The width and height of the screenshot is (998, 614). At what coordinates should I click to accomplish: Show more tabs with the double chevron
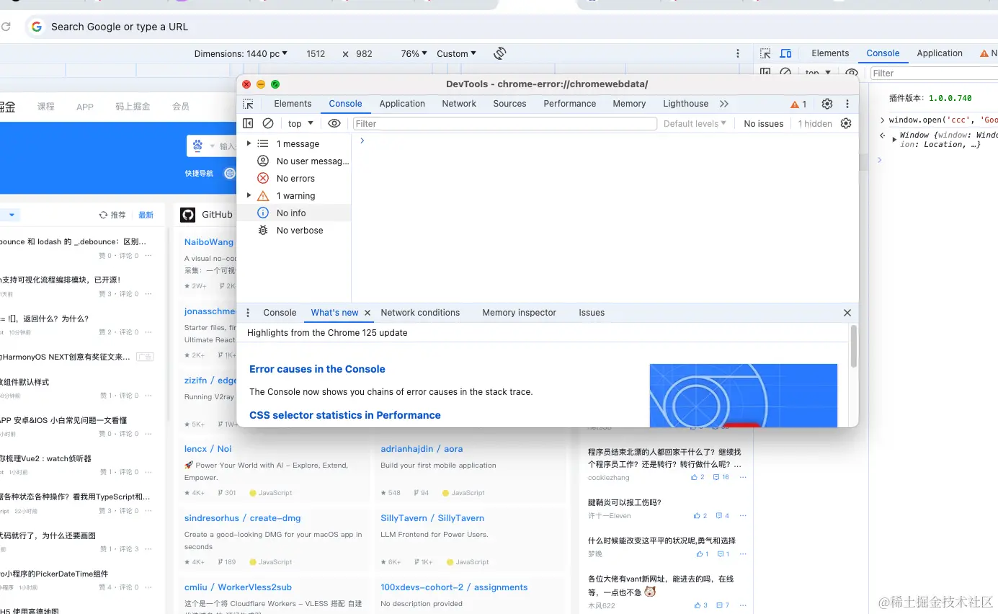coord(724,104)
